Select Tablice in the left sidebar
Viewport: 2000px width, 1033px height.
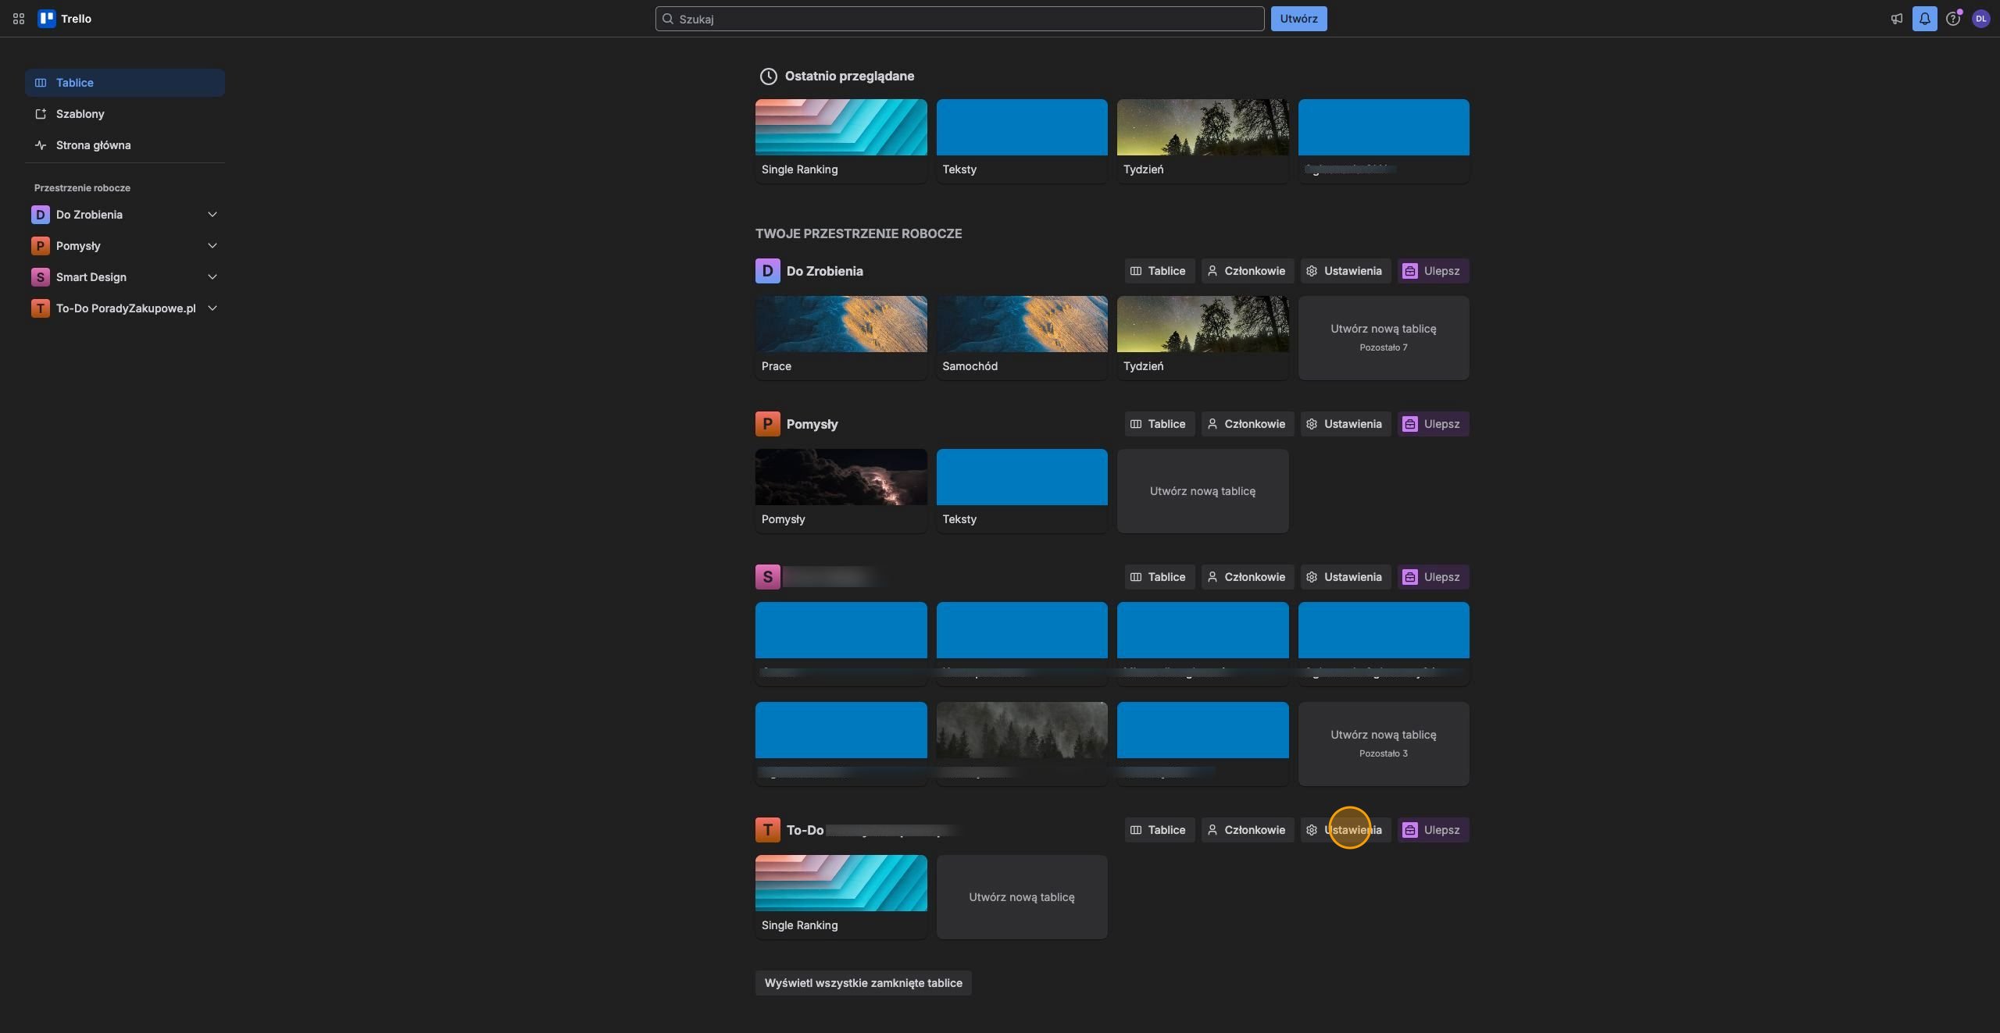[x=125, y=83]
